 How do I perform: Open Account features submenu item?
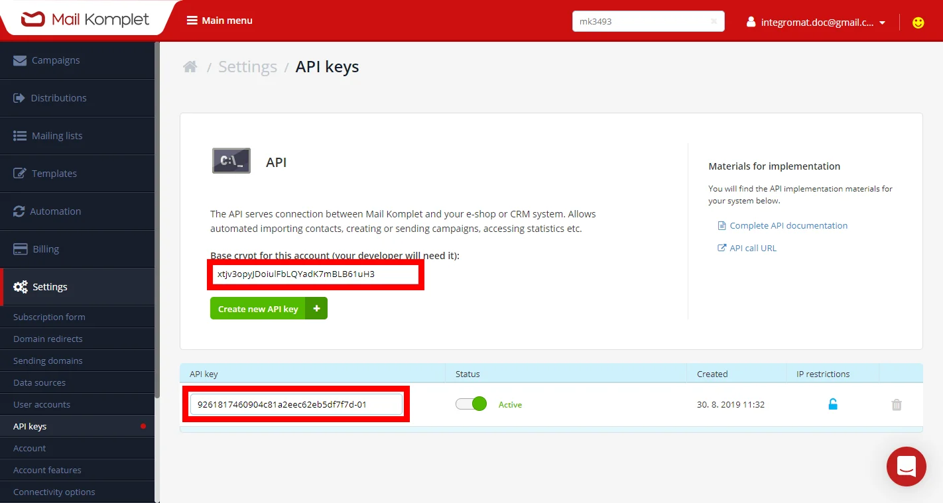77,470
